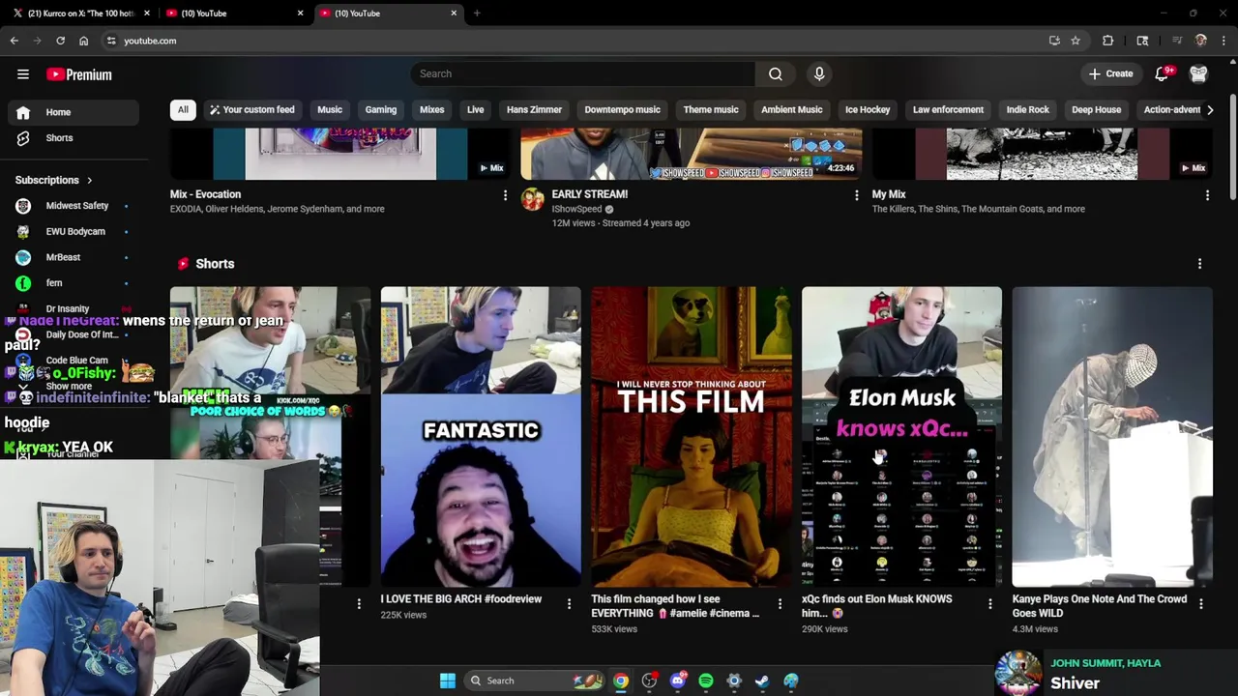Open options menu for My Mix
1238x696 pixels.
1207,195
